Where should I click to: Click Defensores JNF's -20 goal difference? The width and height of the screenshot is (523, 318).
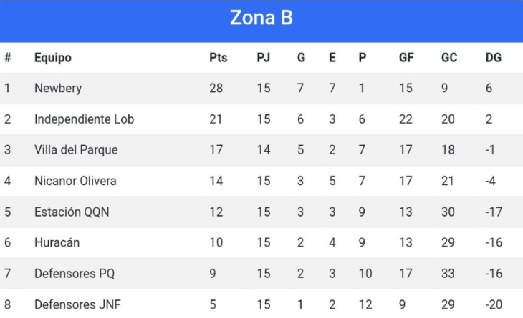[x=494, y=304]
